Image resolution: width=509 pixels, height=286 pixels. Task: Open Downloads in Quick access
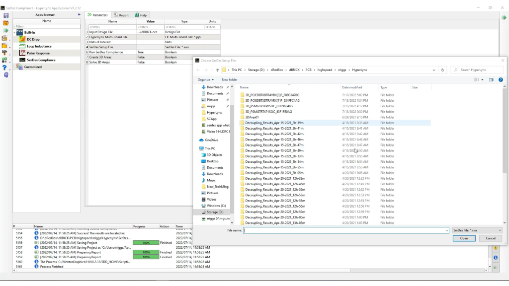[215, 87]
